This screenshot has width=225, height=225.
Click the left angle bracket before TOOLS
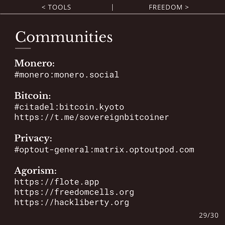44,7
